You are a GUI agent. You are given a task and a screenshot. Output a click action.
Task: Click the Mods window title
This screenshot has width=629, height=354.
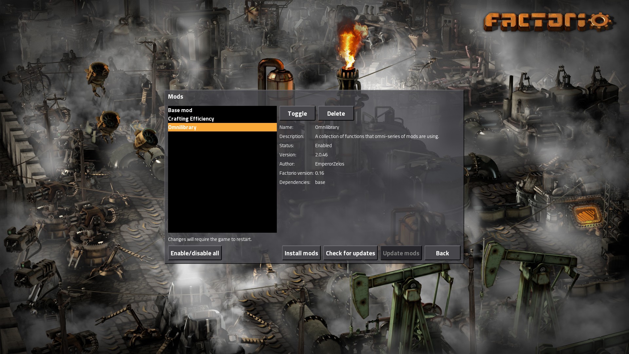pos(176,96)
